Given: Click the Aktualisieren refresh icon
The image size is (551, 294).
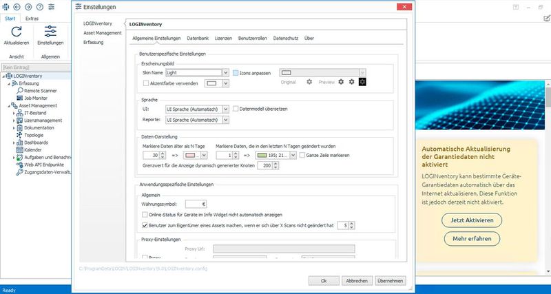Looking at the screenshot, I should [x=16, y=32].
